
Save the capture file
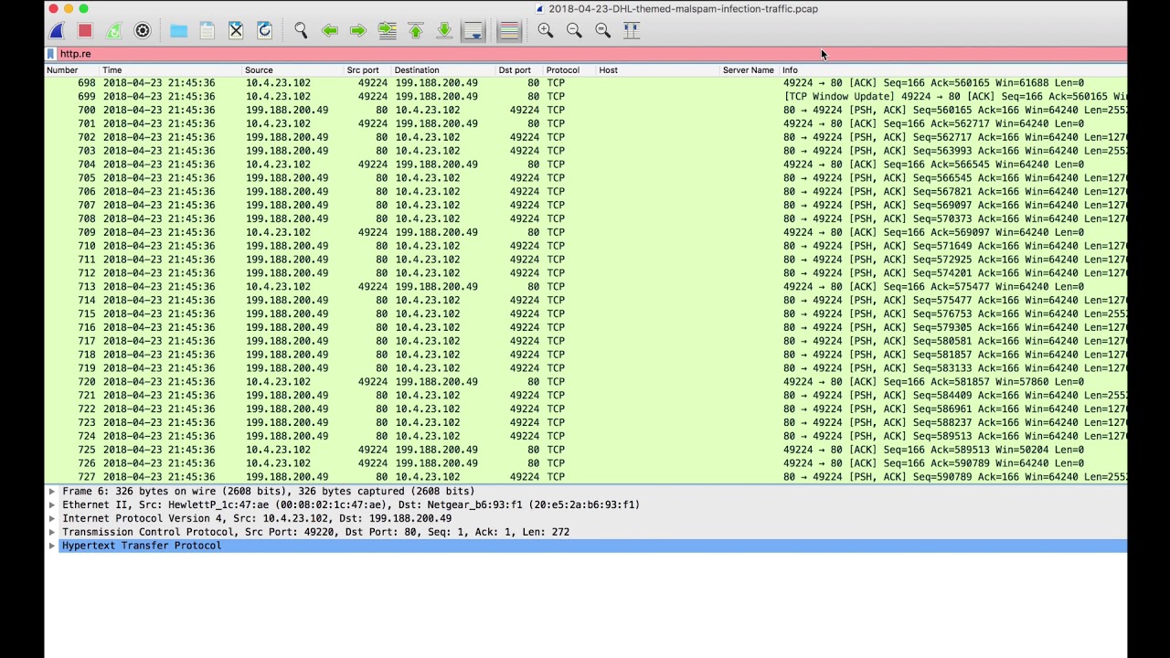pos(207,30)
